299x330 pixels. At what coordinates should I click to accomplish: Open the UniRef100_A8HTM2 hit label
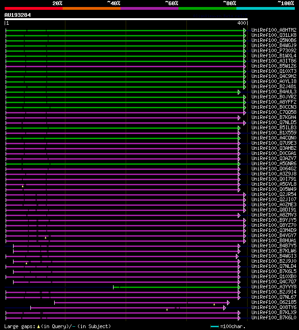[274, 30]
